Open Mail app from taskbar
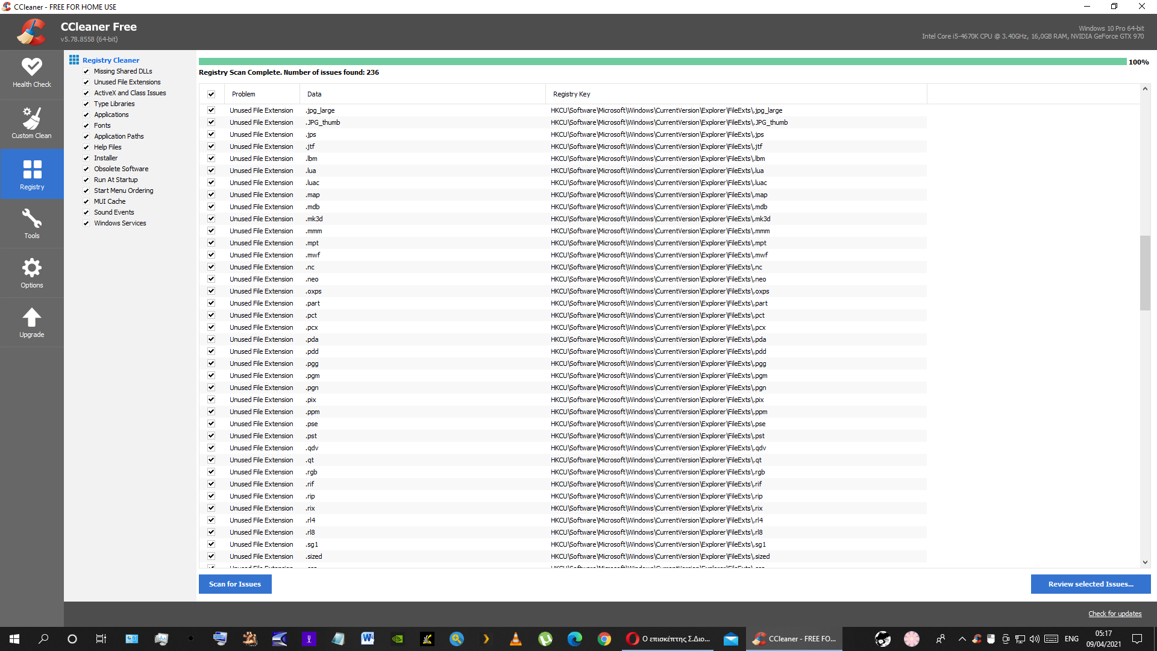1157x651 pixels. pos(731,639)
